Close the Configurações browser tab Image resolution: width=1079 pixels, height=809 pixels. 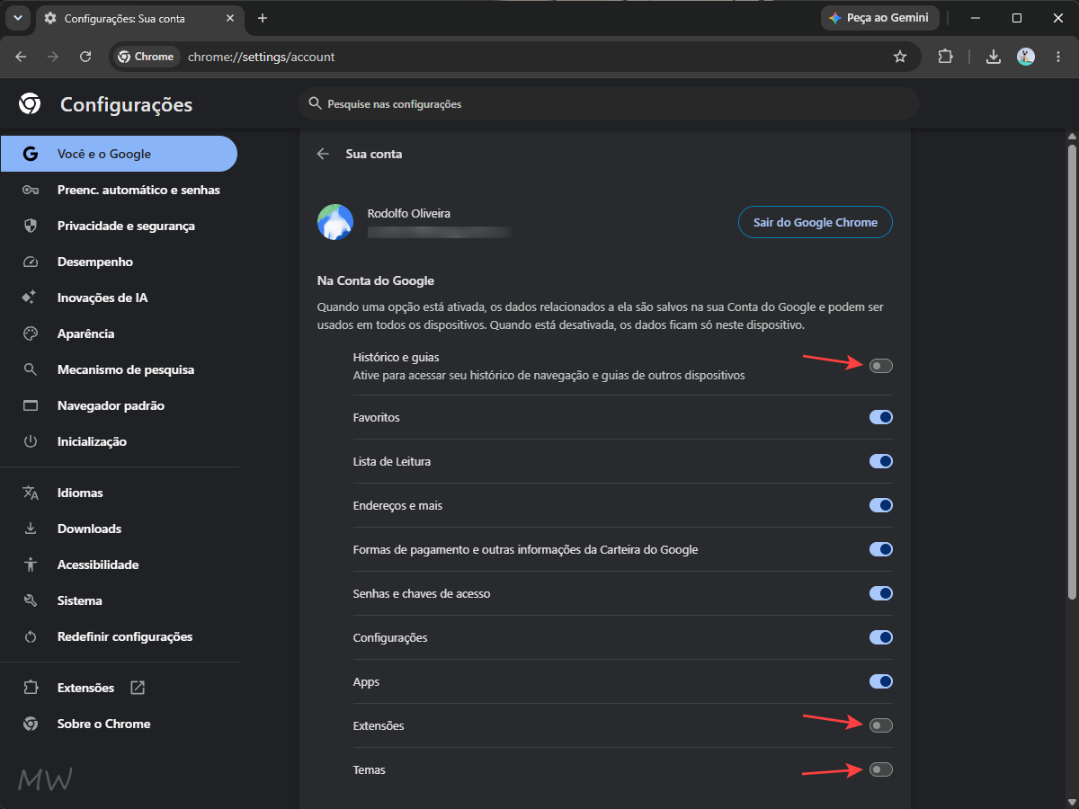point(228,18)
